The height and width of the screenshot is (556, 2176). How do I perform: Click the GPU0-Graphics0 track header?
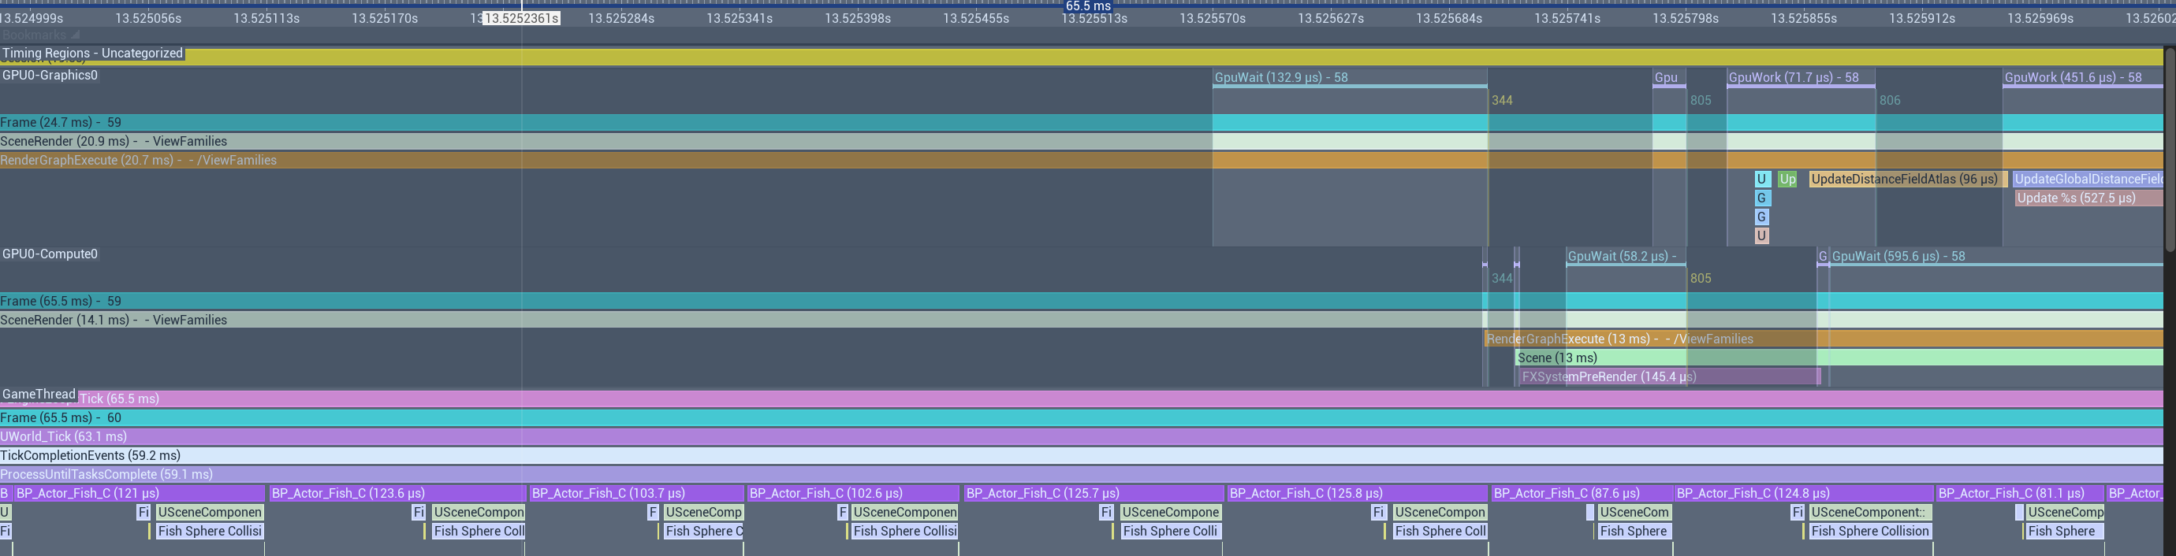coord(50,75)
